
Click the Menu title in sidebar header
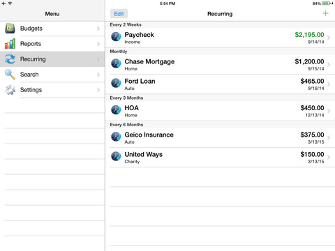[x=52, y=14]
